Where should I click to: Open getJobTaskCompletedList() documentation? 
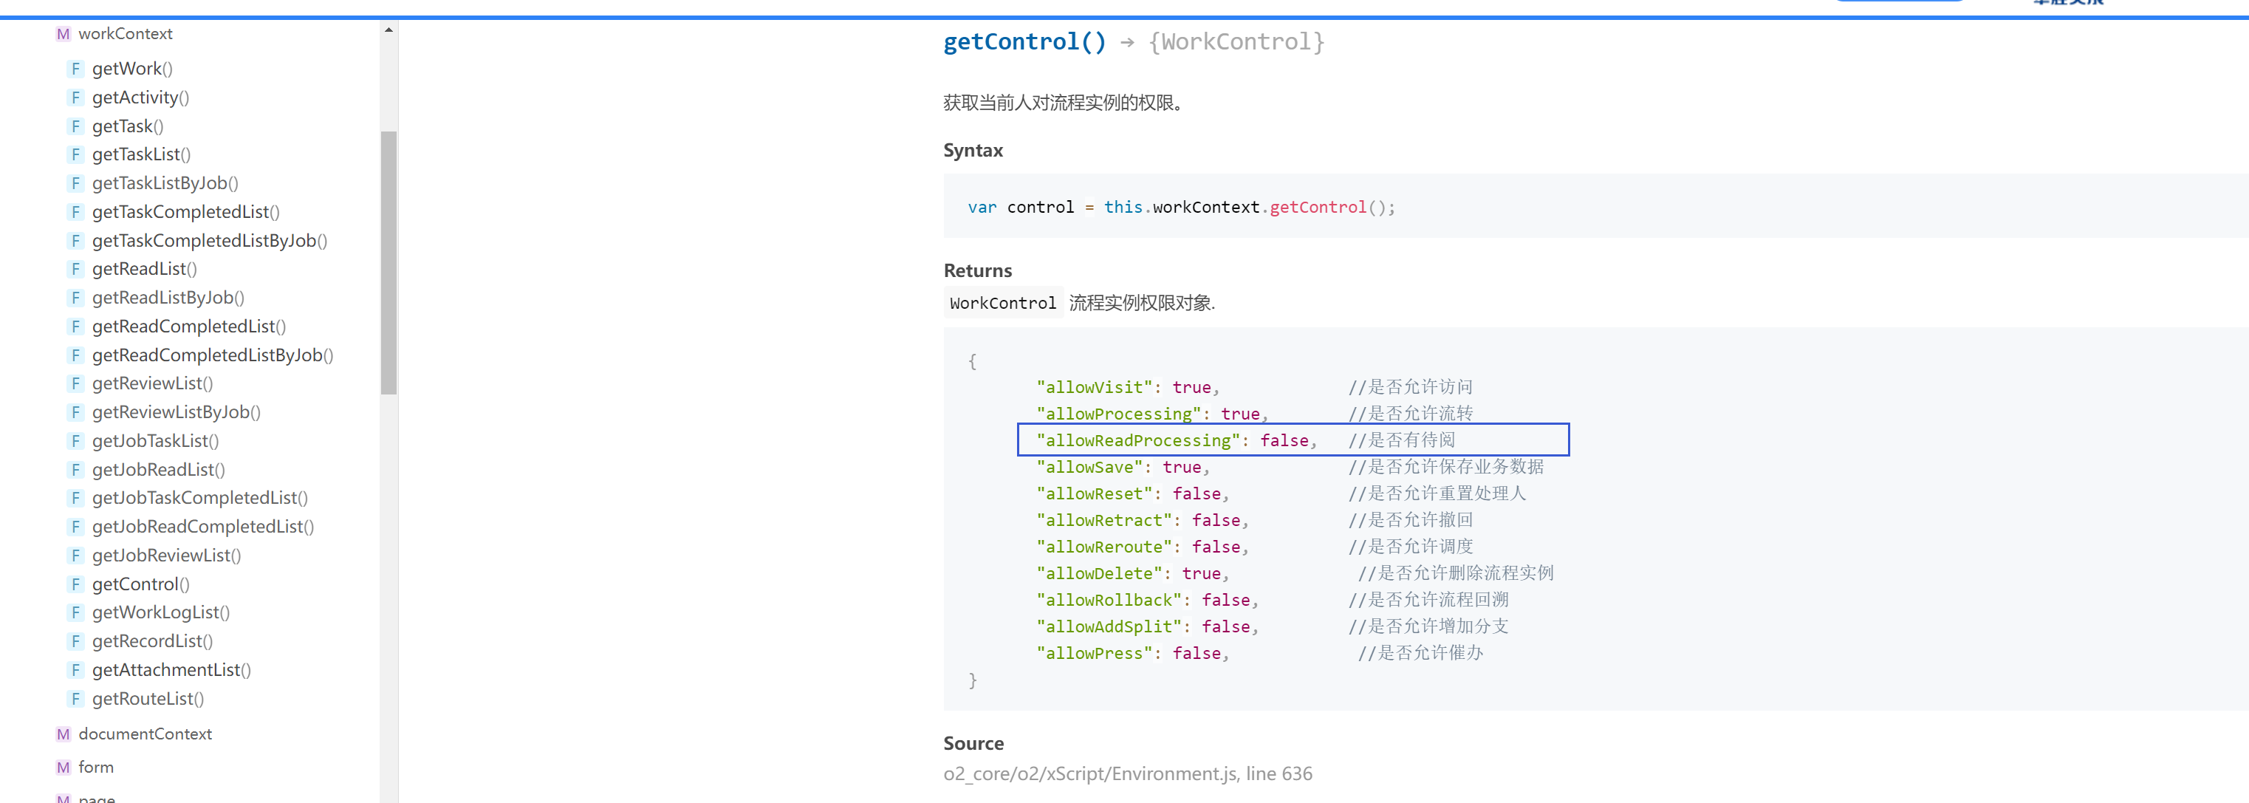click(199, 497)
